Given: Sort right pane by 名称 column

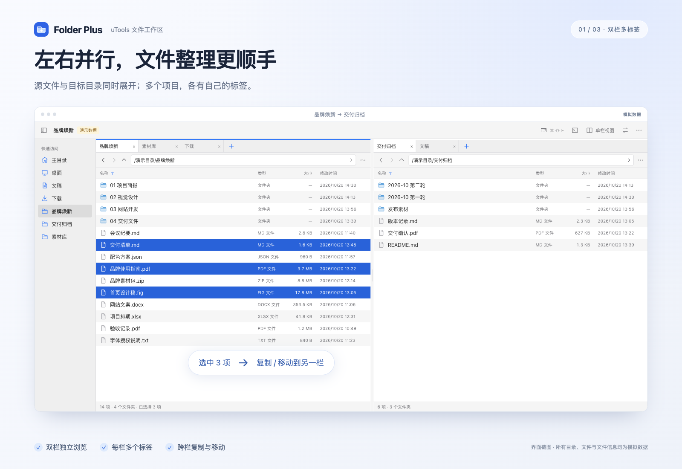Looking at the screenshot, I should pyautogui.click(x=385, y=174).
